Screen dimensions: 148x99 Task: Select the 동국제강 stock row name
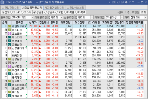[x=17, y=77]
